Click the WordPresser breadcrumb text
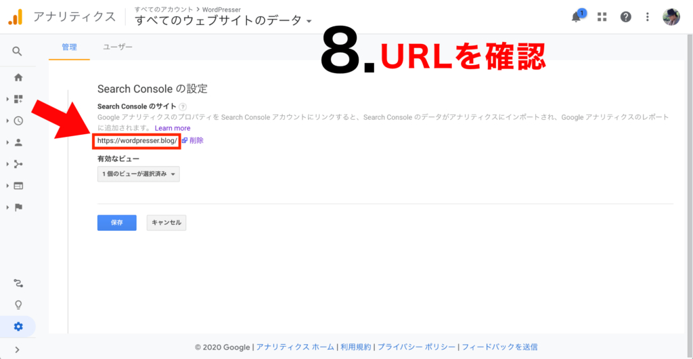This screenshot has height=359, width=693. (221, 9)
